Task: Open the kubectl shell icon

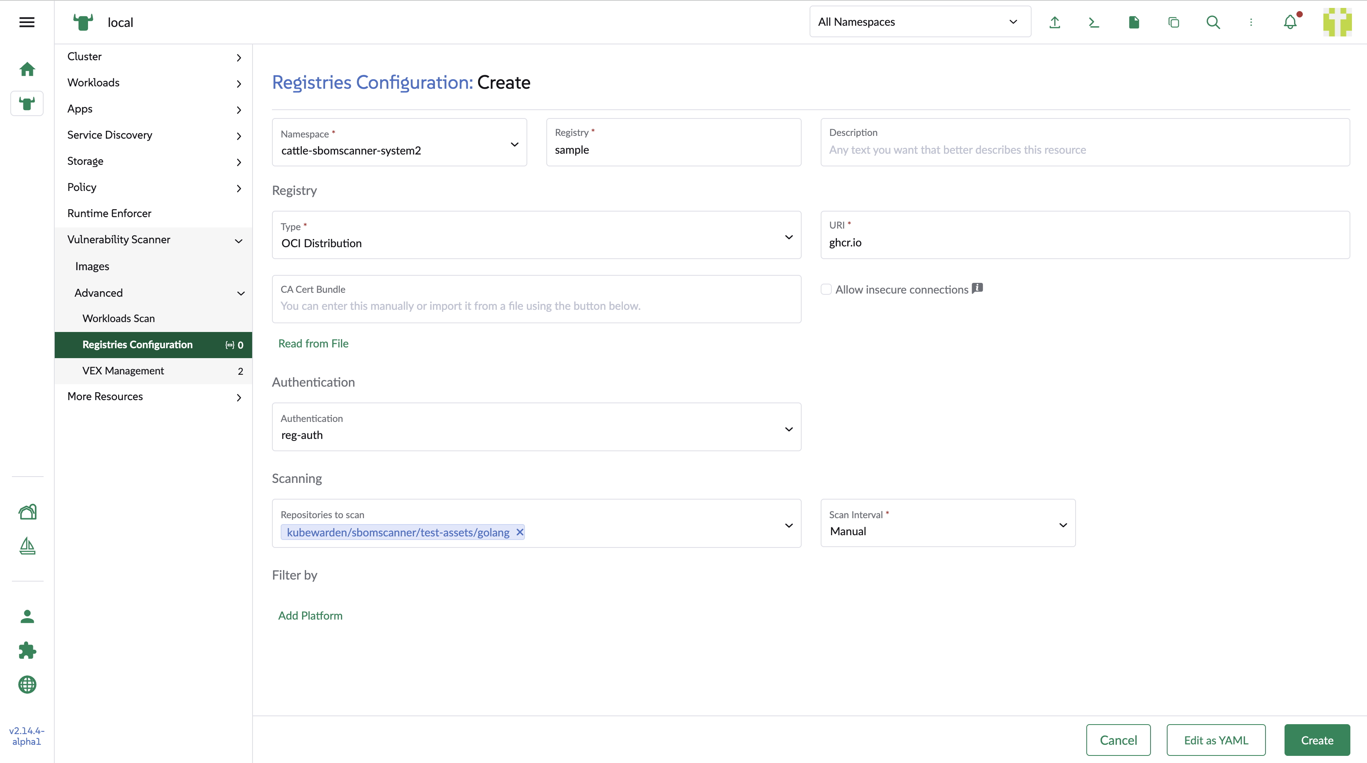Action: [x=1094, y=22]
